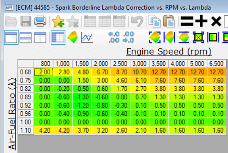Click the Copy pages icon
This screenshot has width=228, height=153.
coord(155,21)
